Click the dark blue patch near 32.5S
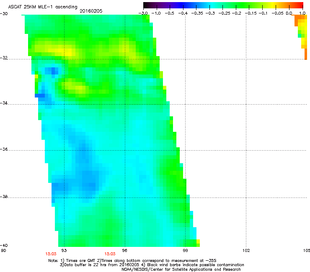310x272 pixels. 53,71
